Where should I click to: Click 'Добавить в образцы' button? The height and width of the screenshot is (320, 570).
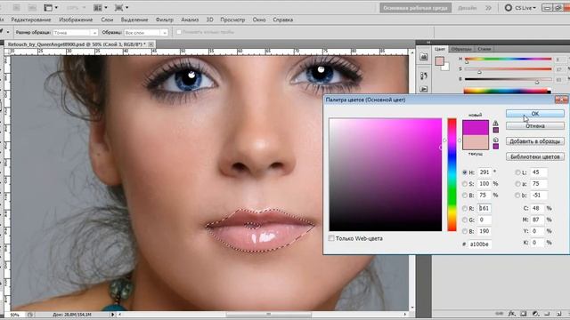534,141
